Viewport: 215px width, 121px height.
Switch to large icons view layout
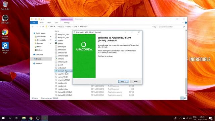point(185,98)
